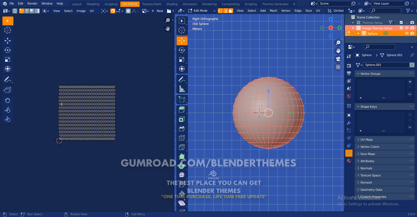
Task: Open the Vertex Groups specials dropdown
Action: 410,94
